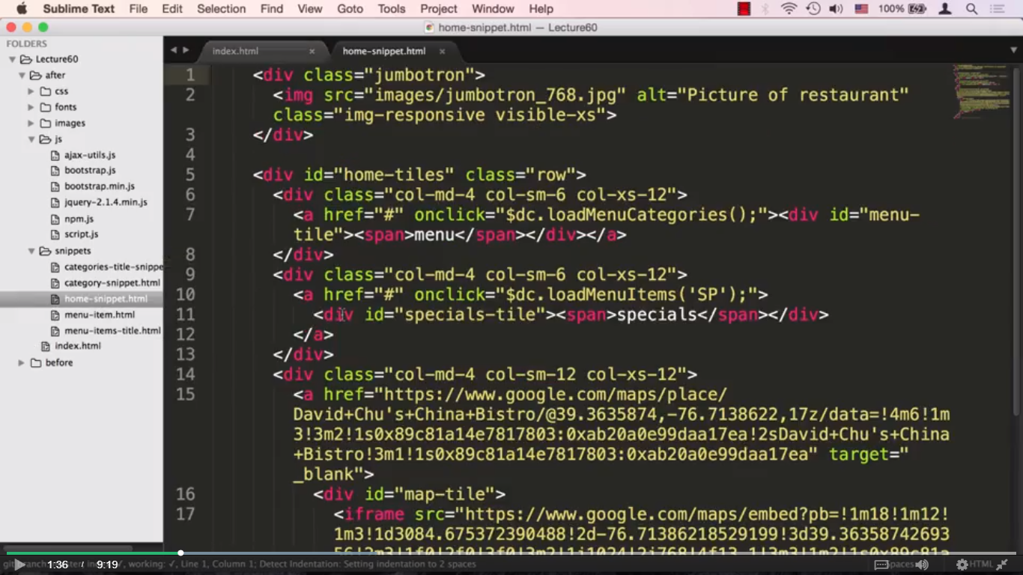Image resolution: width=1023 pixels, height=575 pixels.
Task: Open the Selection menu
Action: (x=222, y=9)
